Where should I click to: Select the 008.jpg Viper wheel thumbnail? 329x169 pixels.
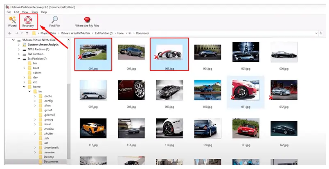(131, 90)
